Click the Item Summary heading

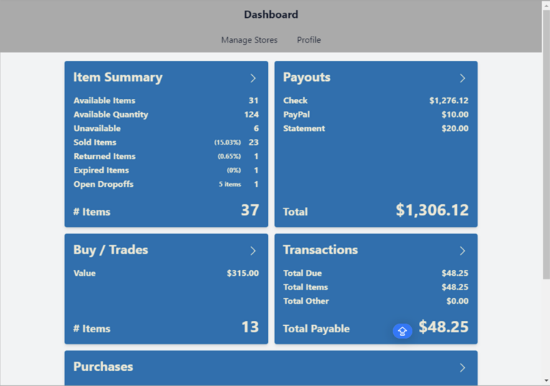pos(117,77)
